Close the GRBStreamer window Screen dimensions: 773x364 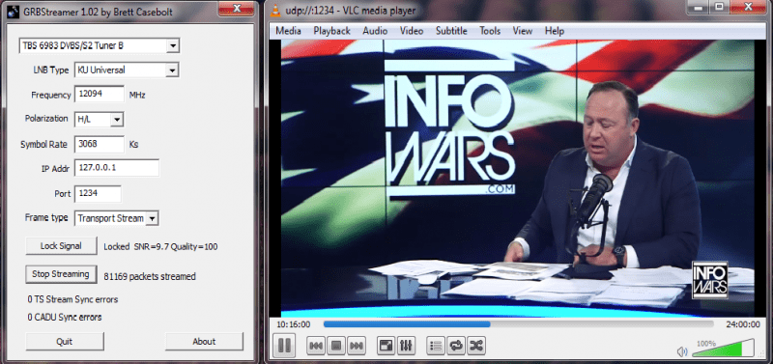tap(237, 9)
